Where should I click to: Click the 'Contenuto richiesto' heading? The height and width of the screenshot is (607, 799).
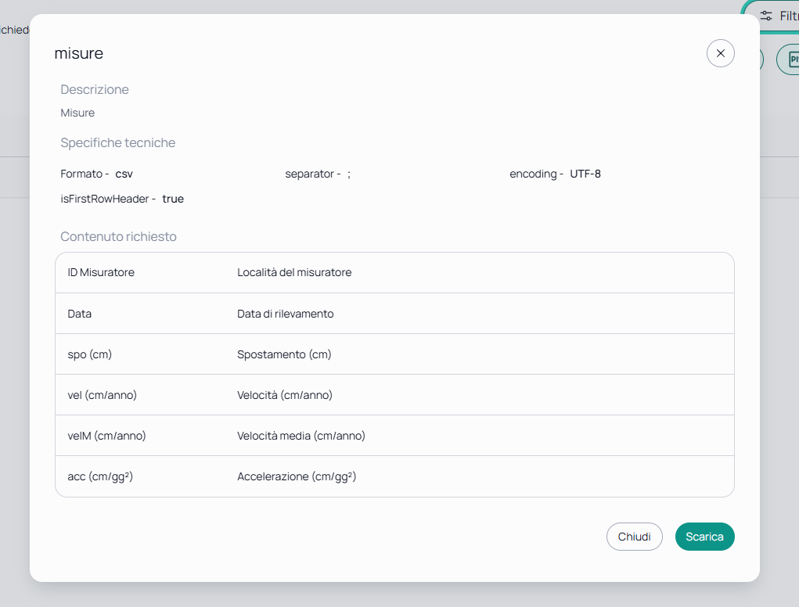(x=118, y=236)
